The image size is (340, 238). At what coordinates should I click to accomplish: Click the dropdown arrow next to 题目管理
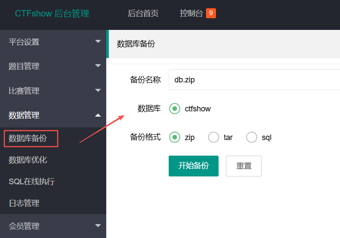98,65
